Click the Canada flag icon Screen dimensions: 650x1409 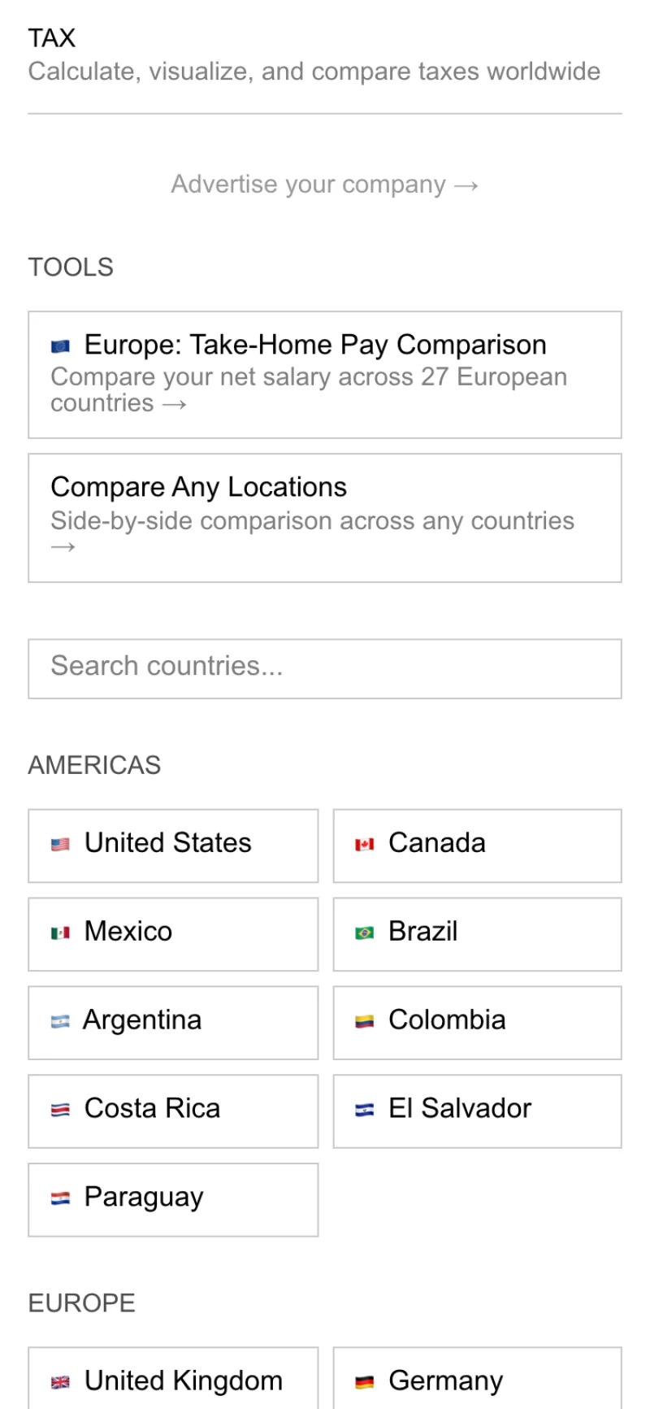pyautogui.click(x=365, y=845)
